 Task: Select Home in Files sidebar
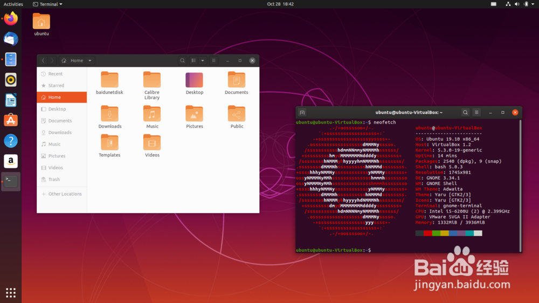click(62, 98)
